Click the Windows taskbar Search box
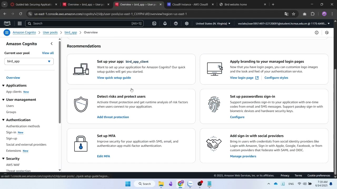This screenshot has height=189, width=337. click(144, 184)
